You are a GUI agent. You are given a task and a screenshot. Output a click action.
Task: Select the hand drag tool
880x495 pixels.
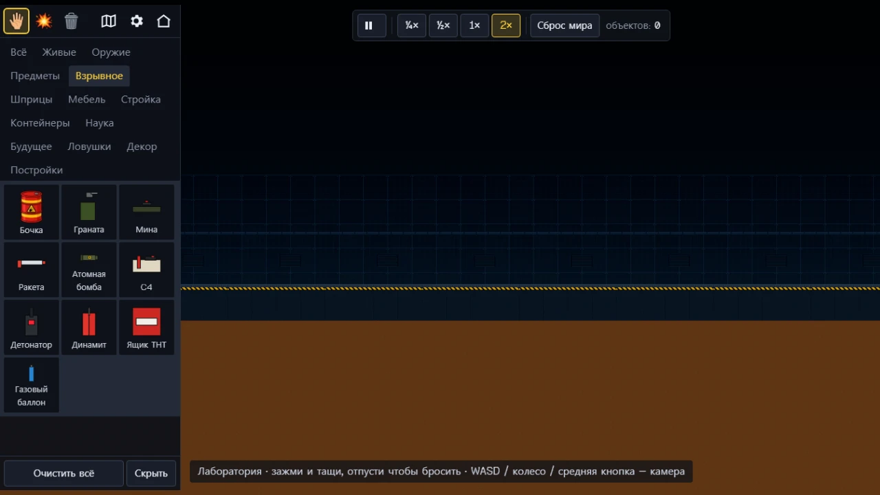(16, 21)
